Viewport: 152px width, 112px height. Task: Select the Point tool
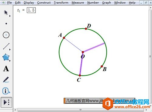point(6,24)
